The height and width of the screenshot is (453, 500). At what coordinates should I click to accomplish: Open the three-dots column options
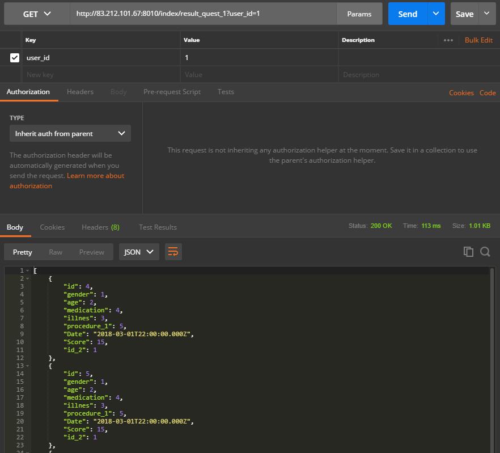pos(448,40)
